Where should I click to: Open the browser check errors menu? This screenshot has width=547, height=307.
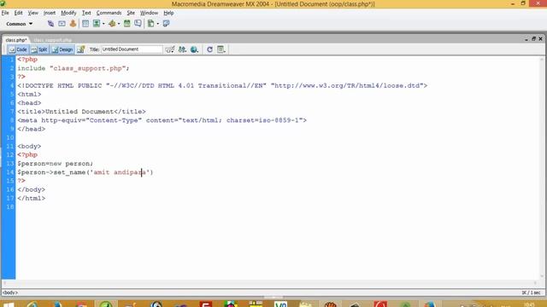click(170, 49)
